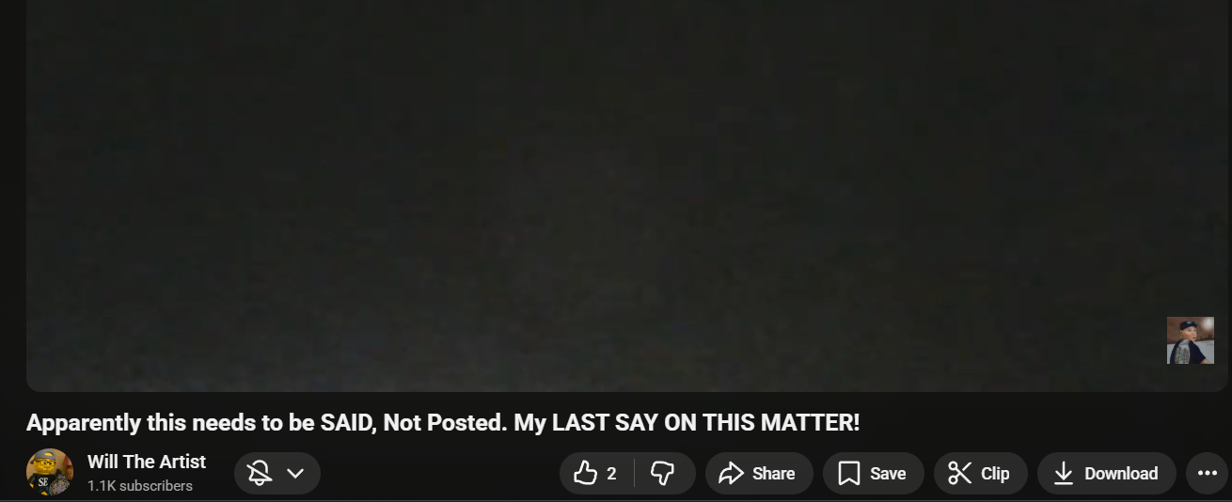Viewport: 1232px width, 502px height.
Task: Open Will The Artist channel avatar
Action: 50,473
